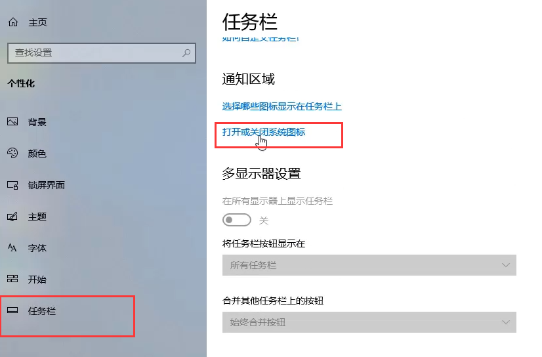Click the 关 label beside the toggle

264,220
